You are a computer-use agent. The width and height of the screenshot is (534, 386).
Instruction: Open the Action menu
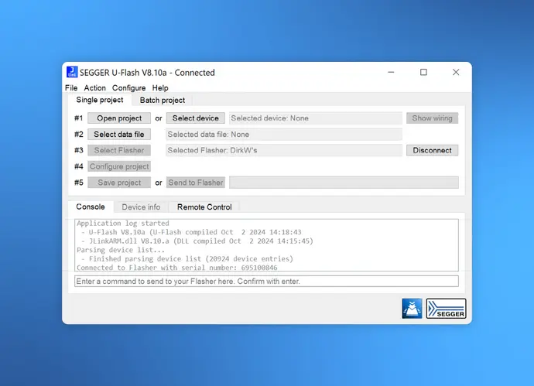click(x=94, y=88)
